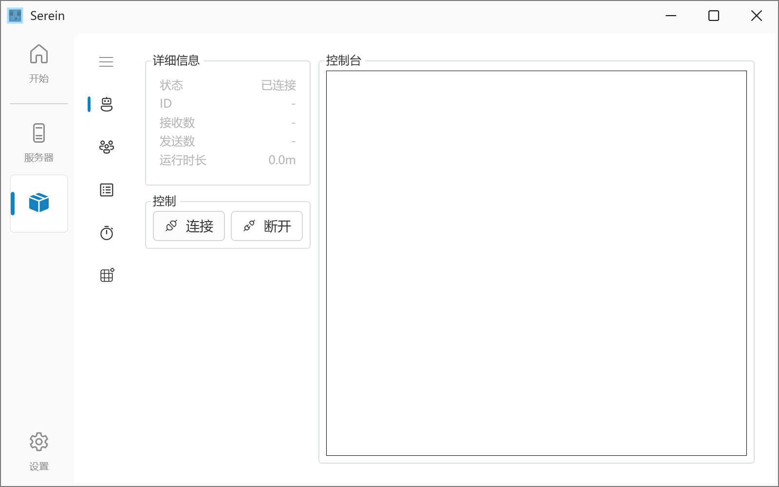Open the 开始 home page
This screenshot has height=487, width=779.
pyautogui.click(x=39, y=64)
